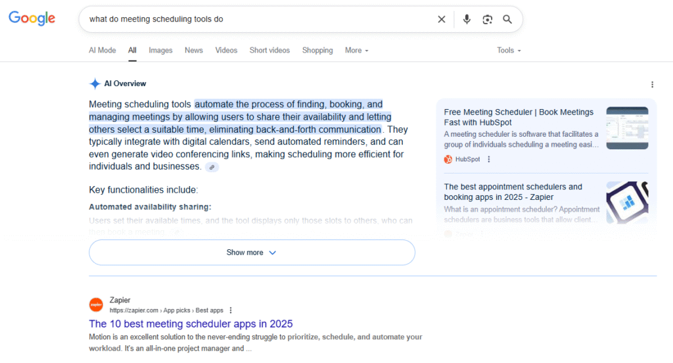Click the source link chip icon
The width and height of the screenshot is (673, 363).
pos(212,168)
